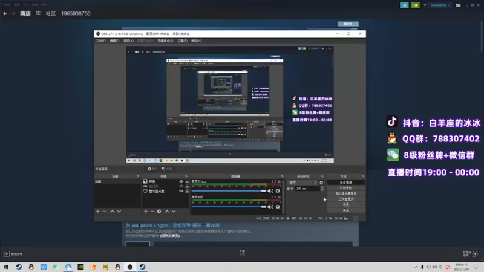Mute the 桌面音频 speaker icon
484x272 pixels.
[270, 207]
